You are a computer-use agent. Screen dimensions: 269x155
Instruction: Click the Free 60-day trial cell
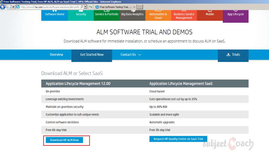pyautogui.click(x=56, y=130)
